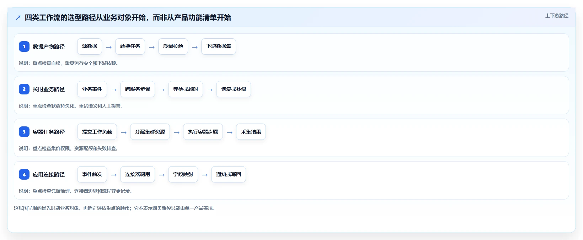This screenshot has height=240, width=583.
Task: Click the 提交工作负载 step chip
Action: (97, 132)
